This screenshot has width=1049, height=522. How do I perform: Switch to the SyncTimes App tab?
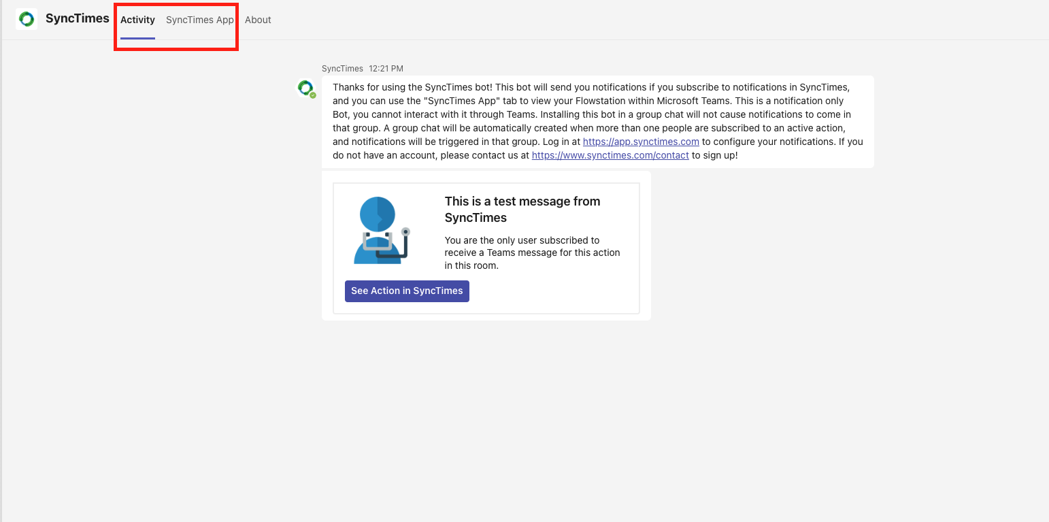coord(200,20)
